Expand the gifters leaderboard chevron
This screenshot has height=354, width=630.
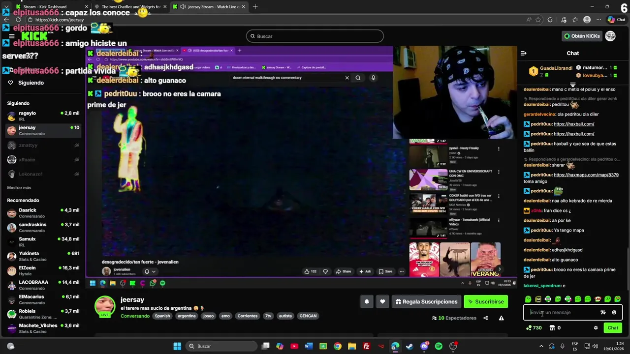[573, 85]
